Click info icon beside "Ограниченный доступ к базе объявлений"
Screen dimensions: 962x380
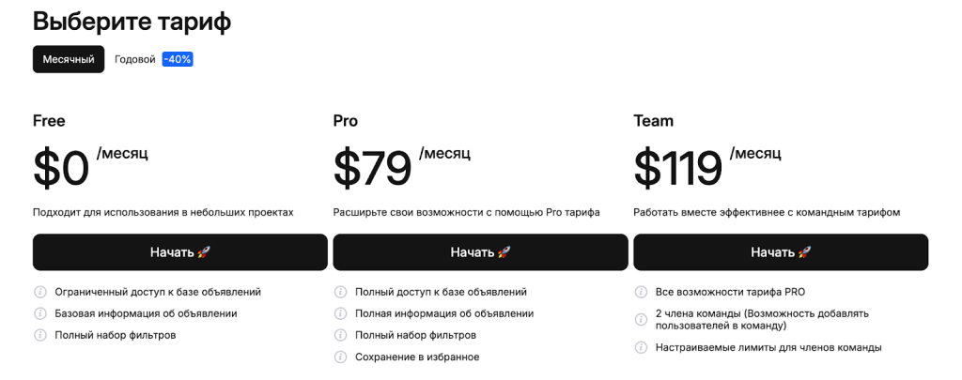pos(40,292)
